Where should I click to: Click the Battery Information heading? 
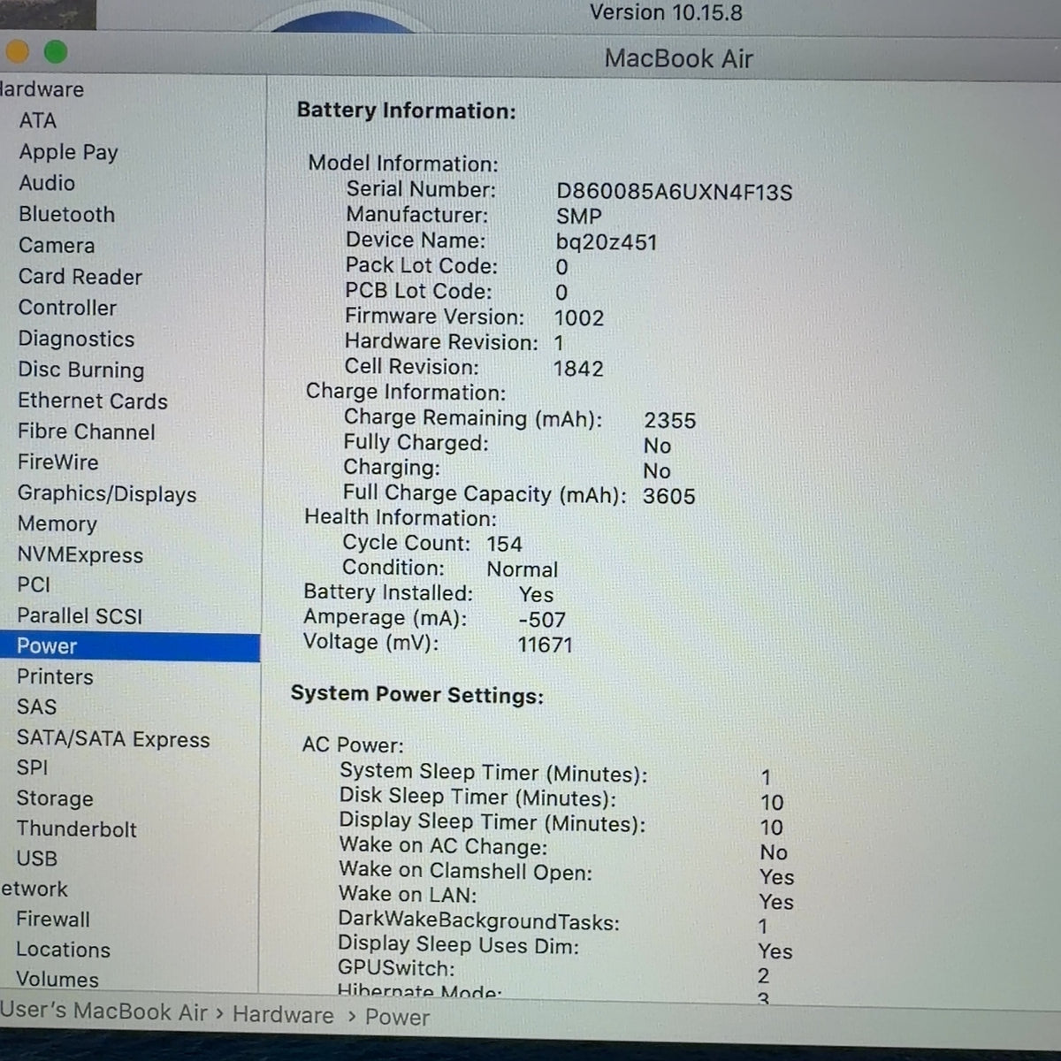407,110
